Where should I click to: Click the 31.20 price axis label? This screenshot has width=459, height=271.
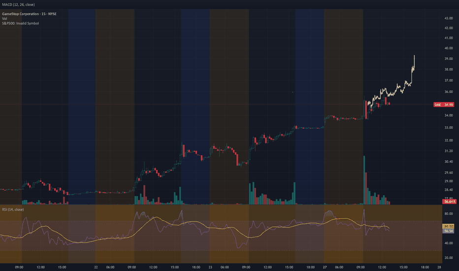(449, 151)
